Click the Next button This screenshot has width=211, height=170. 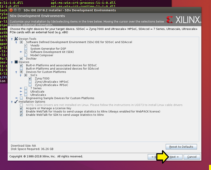174,157
